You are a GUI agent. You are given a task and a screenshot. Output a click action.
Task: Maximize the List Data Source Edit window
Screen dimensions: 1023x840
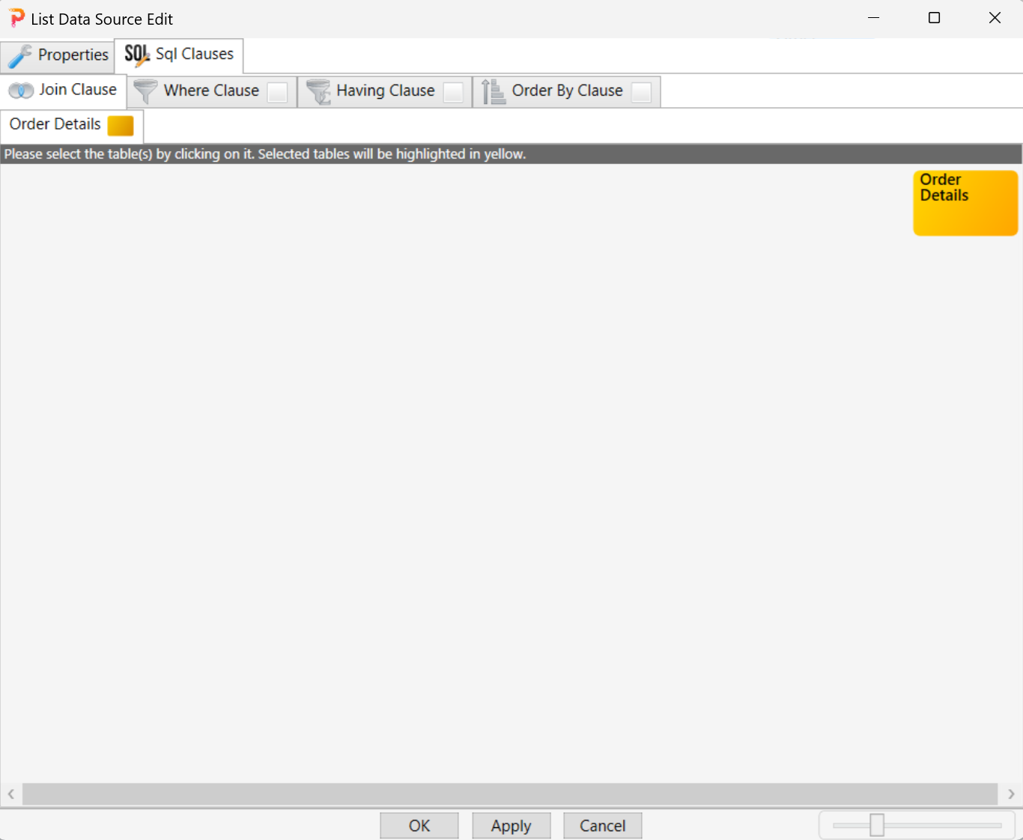point(934,18)
